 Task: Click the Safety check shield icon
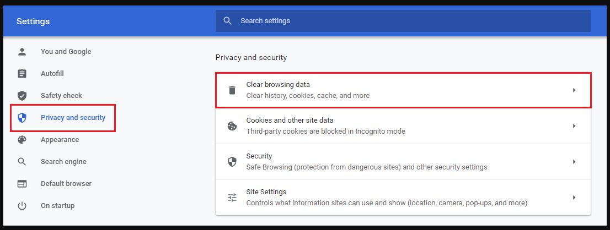coord(22,96)
